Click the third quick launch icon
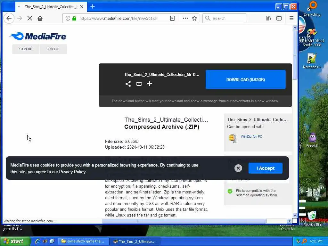 (x=52, y=242)
